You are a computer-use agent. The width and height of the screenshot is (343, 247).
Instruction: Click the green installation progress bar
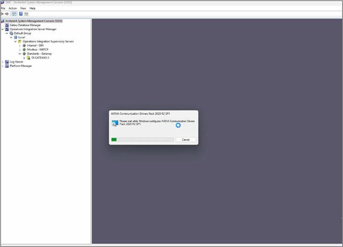click(x=142, y=140)
